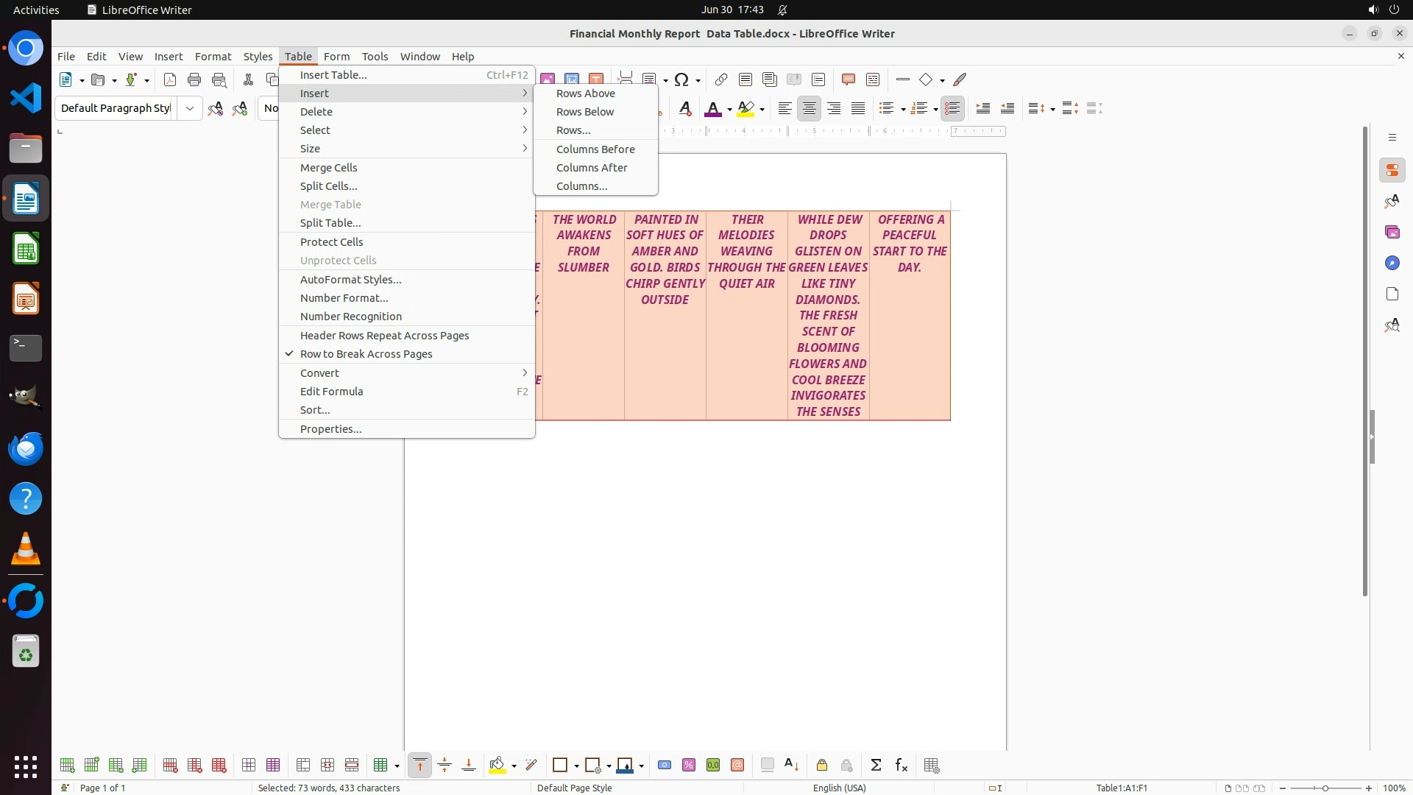Toggle Row to Break Across Pages

[366, 354]
